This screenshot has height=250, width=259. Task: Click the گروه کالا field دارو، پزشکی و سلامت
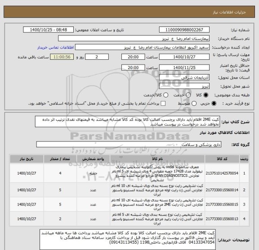pyautogui.click(x=129, y=145)
